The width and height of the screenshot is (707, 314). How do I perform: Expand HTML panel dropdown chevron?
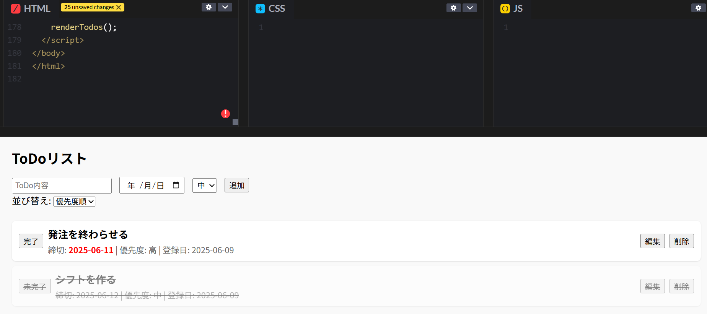pos(225,7)
